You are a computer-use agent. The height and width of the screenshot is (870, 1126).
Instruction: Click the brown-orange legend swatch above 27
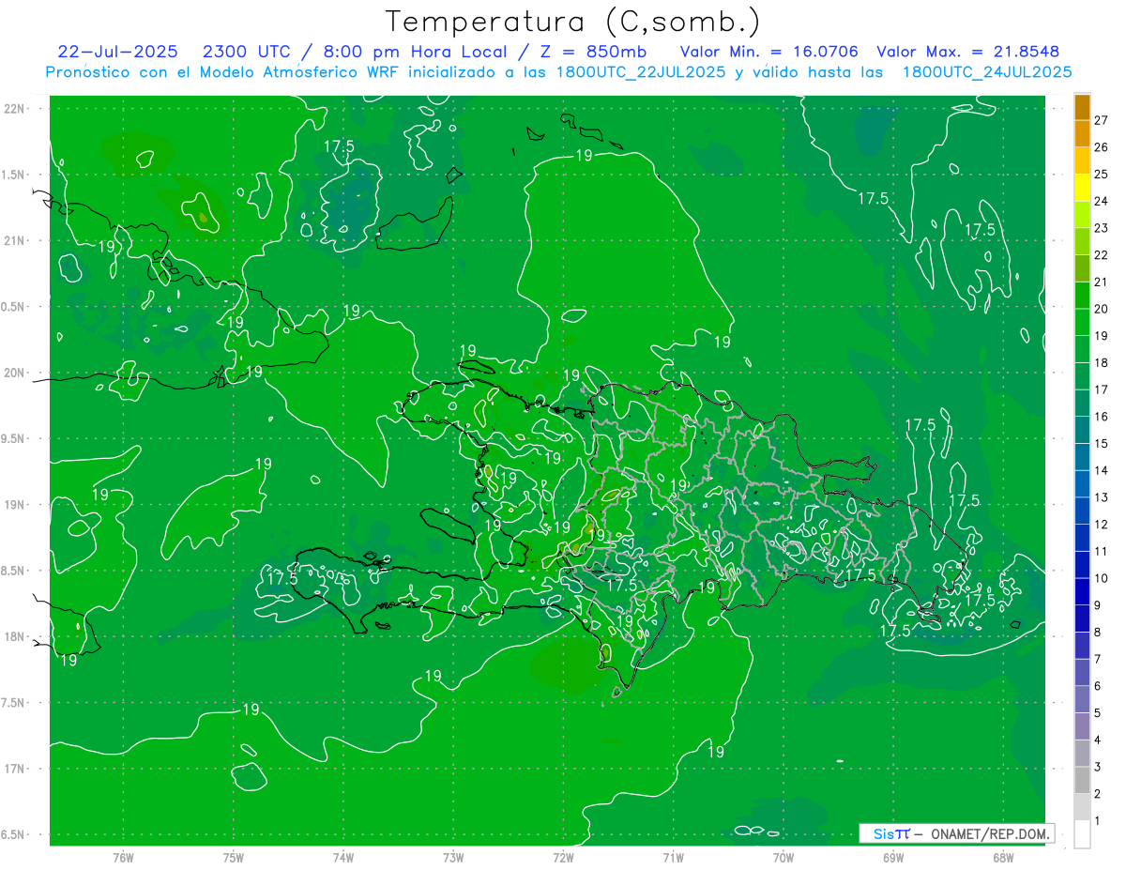[x=1083, y=106]
